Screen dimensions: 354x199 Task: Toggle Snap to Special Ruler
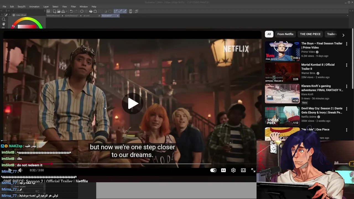120,11
